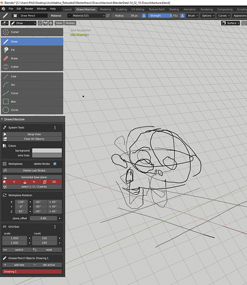Click the Clear All Objects button
The height and width of the screenshot is (285, 247).
click(32, 139)
